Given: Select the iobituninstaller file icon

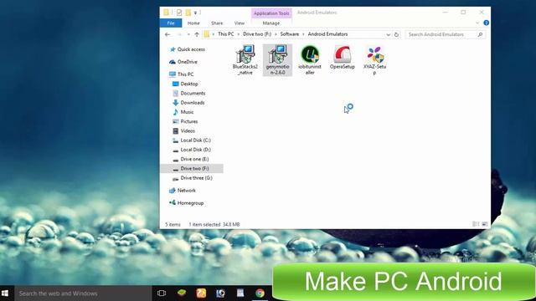Looking at the screenshot, I should (x=310, y=59).
